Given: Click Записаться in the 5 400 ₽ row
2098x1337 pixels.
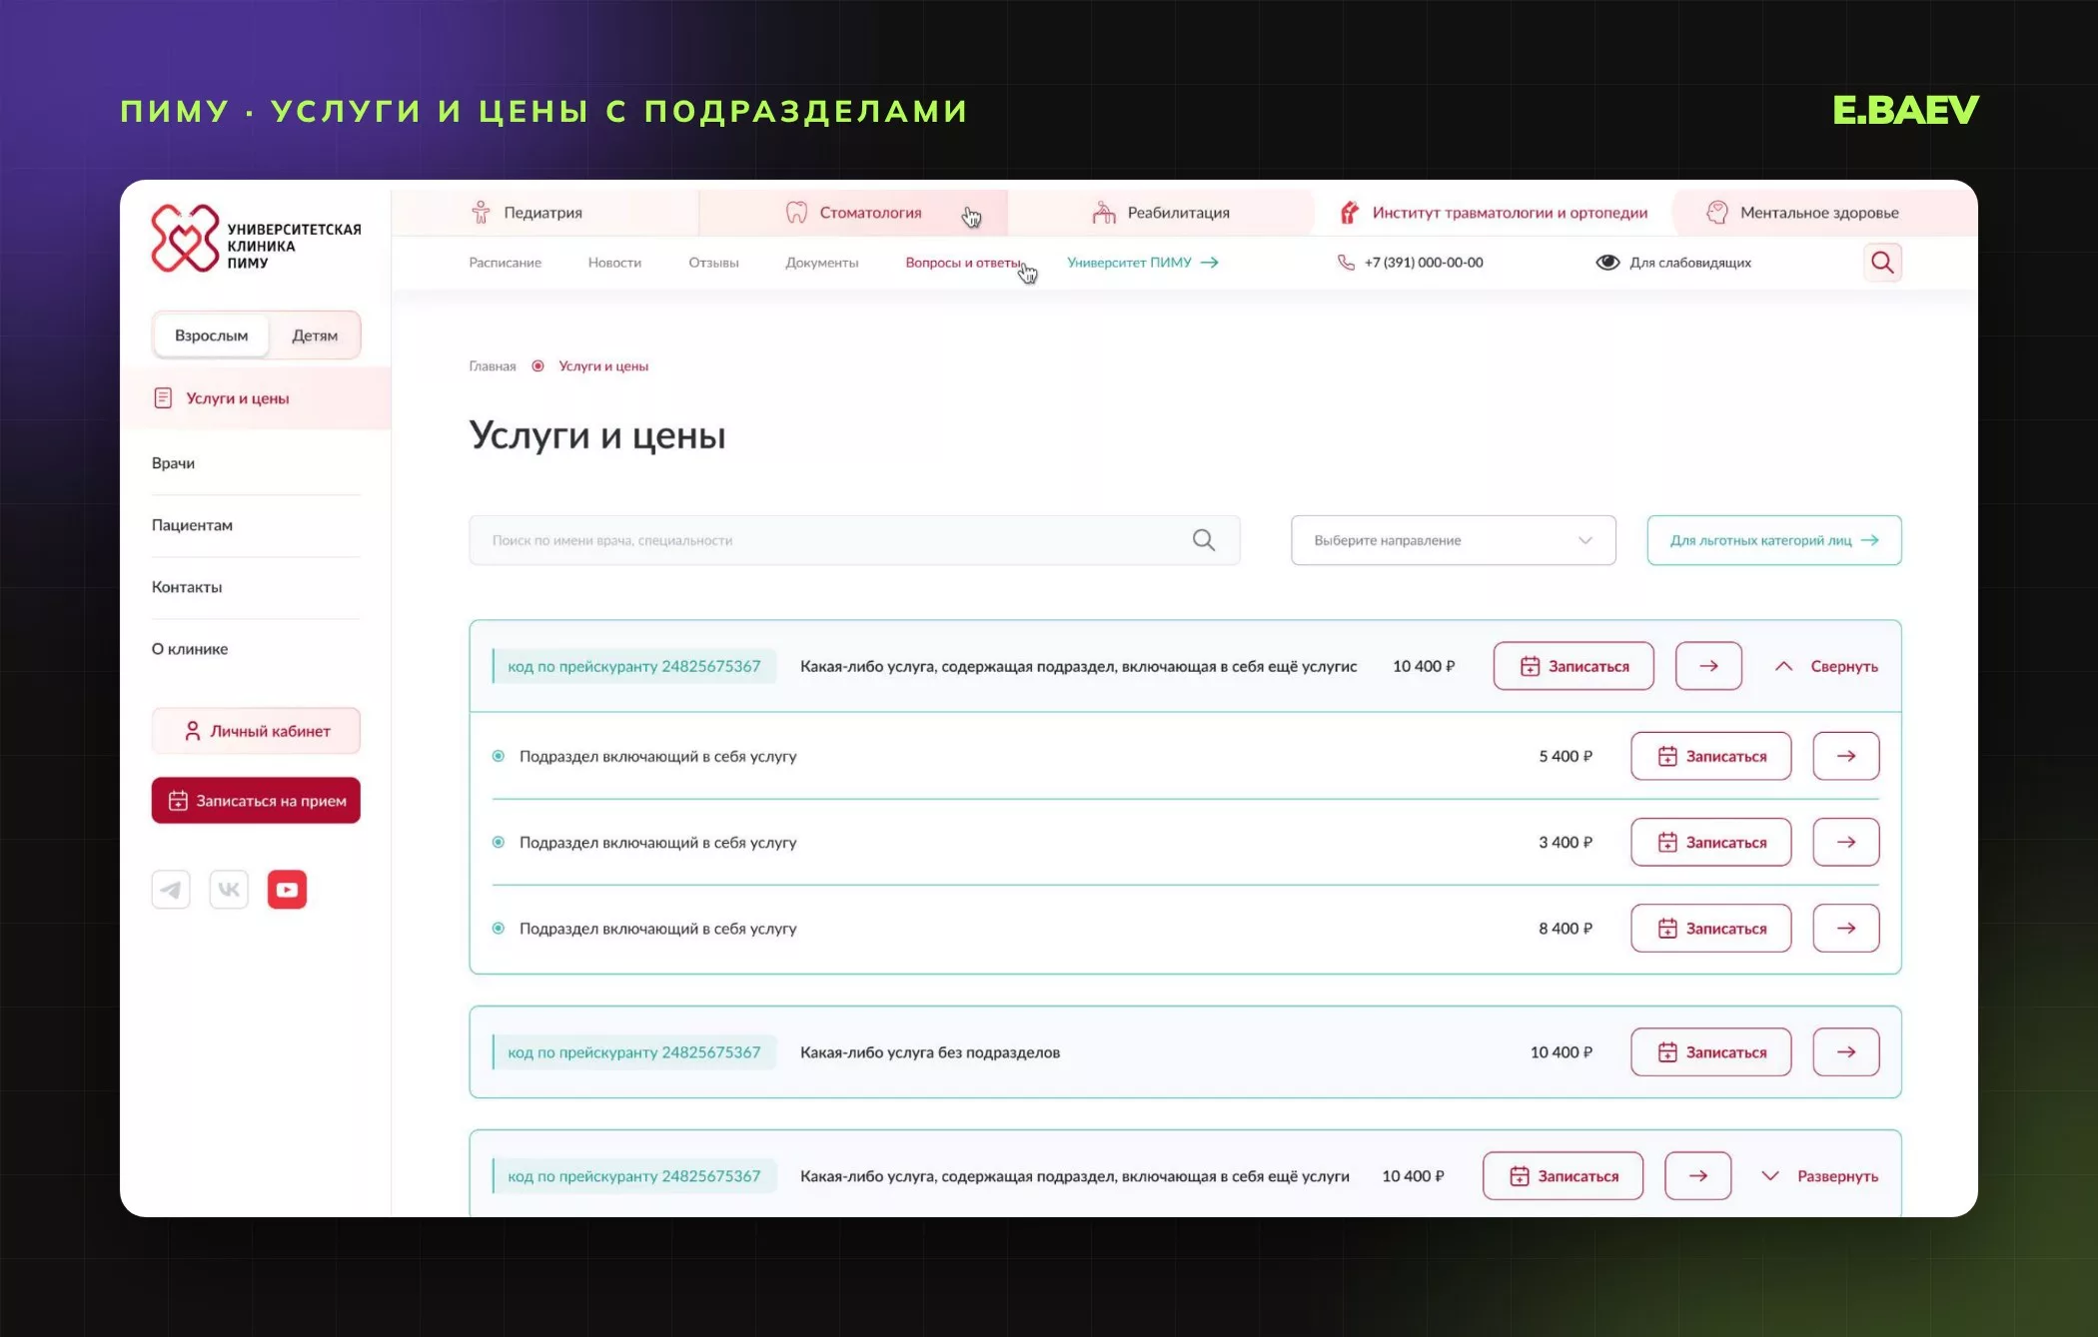Looking at the screenshot, I should point(1711,756).
